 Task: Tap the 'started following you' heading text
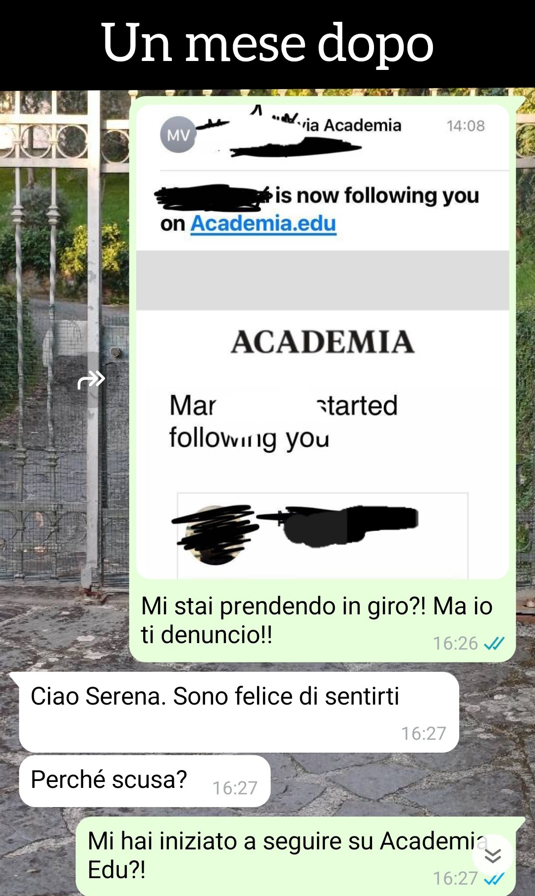click(x=283, y=421)
